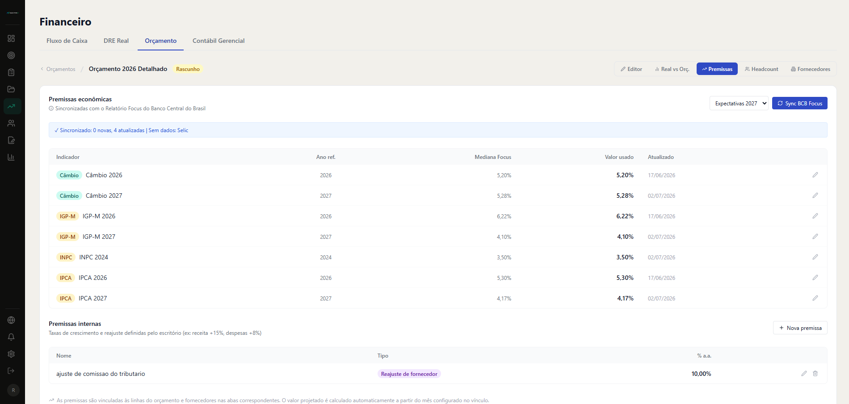Open the Editor view
Screen dimensions: 849x404
point(631,69)
